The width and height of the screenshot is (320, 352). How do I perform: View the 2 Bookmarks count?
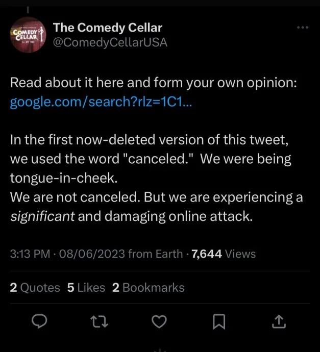tap(148, 288)
